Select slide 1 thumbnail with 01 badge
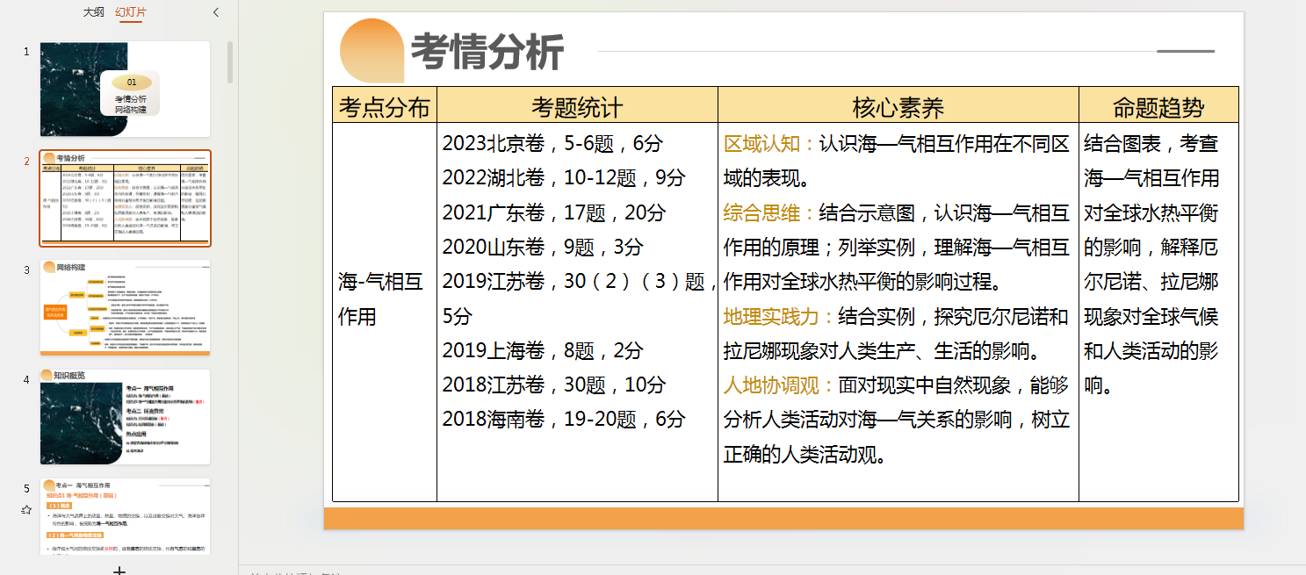The image size is (1306, 575). (x=125, y=89)
